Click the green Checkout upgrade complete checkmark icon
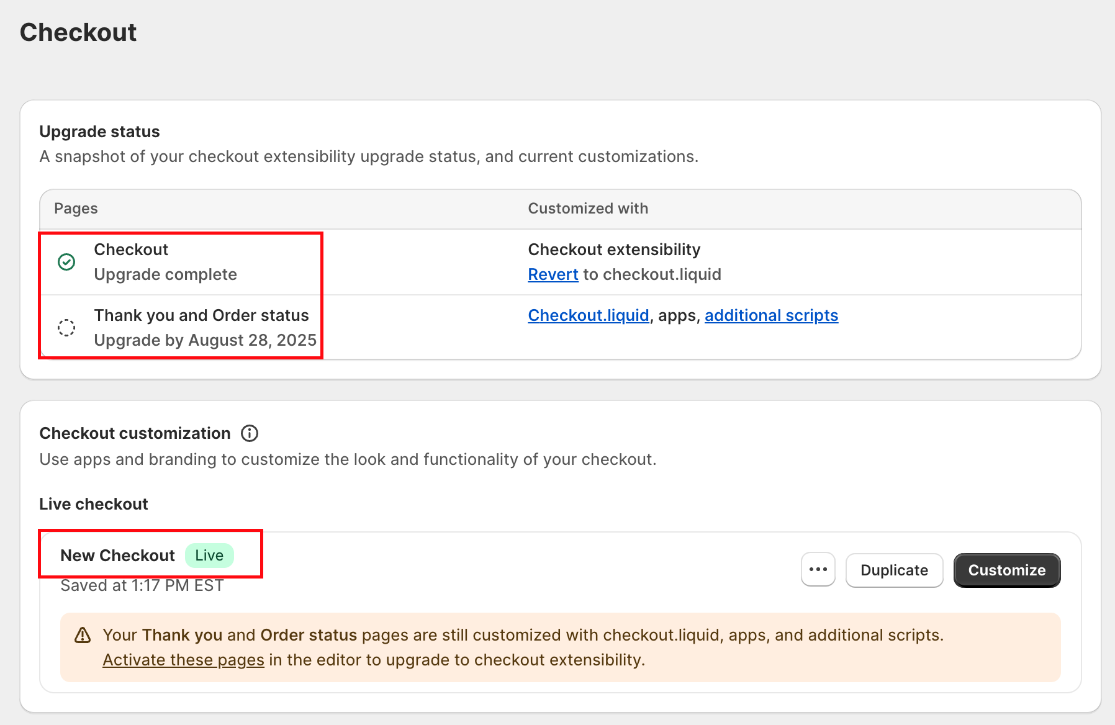1115x725 pixels. (66, 262)
